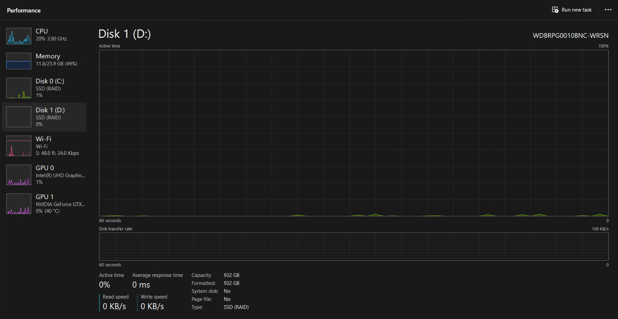Select GPU 1 NVIDIA GeForce GTX entry
The width and height of the screenshot is (618, 319).
pyautogui.click(x=44, y=204)
